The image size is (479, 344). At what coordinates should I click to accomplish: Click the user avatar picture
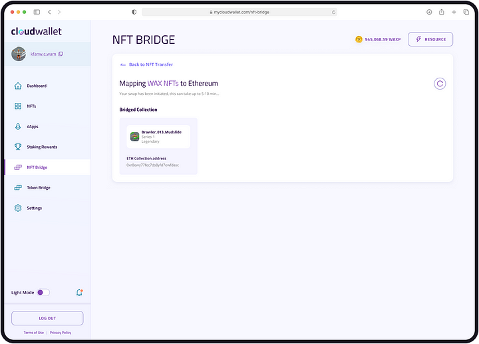19,54
